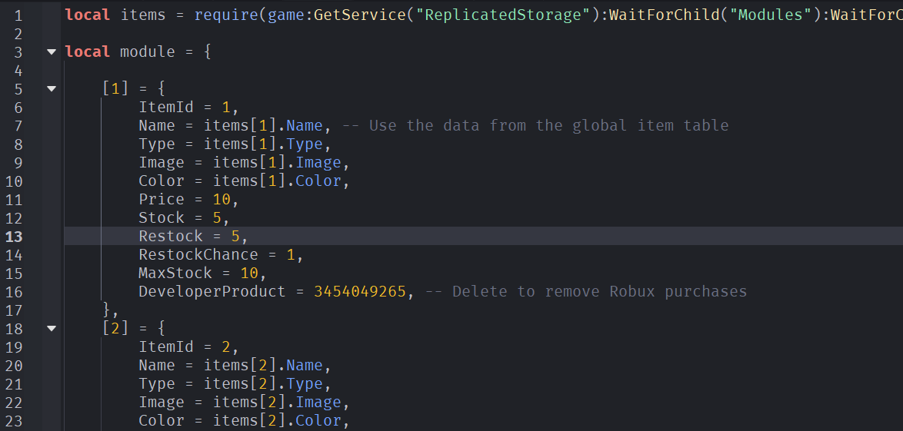Click 'Price = 10' value
Screen dimensions: 903x431
pos(222,199)
